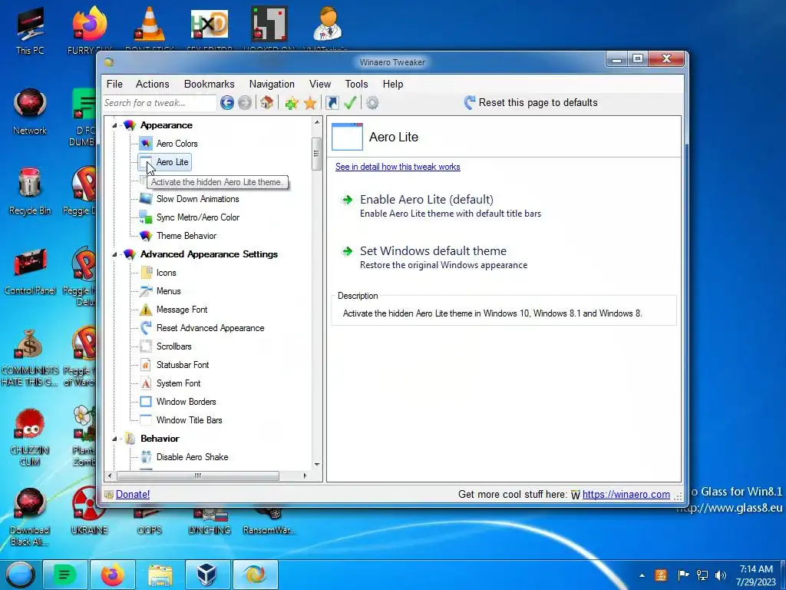The height and width of the screenshot is (590, 786).
Task: Open bookmarks with the yellow star icon
Action: [x=310, y=103]
